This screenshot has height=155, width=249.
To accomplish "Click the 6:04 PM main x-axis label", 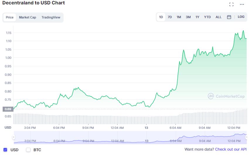I will 59,128.
